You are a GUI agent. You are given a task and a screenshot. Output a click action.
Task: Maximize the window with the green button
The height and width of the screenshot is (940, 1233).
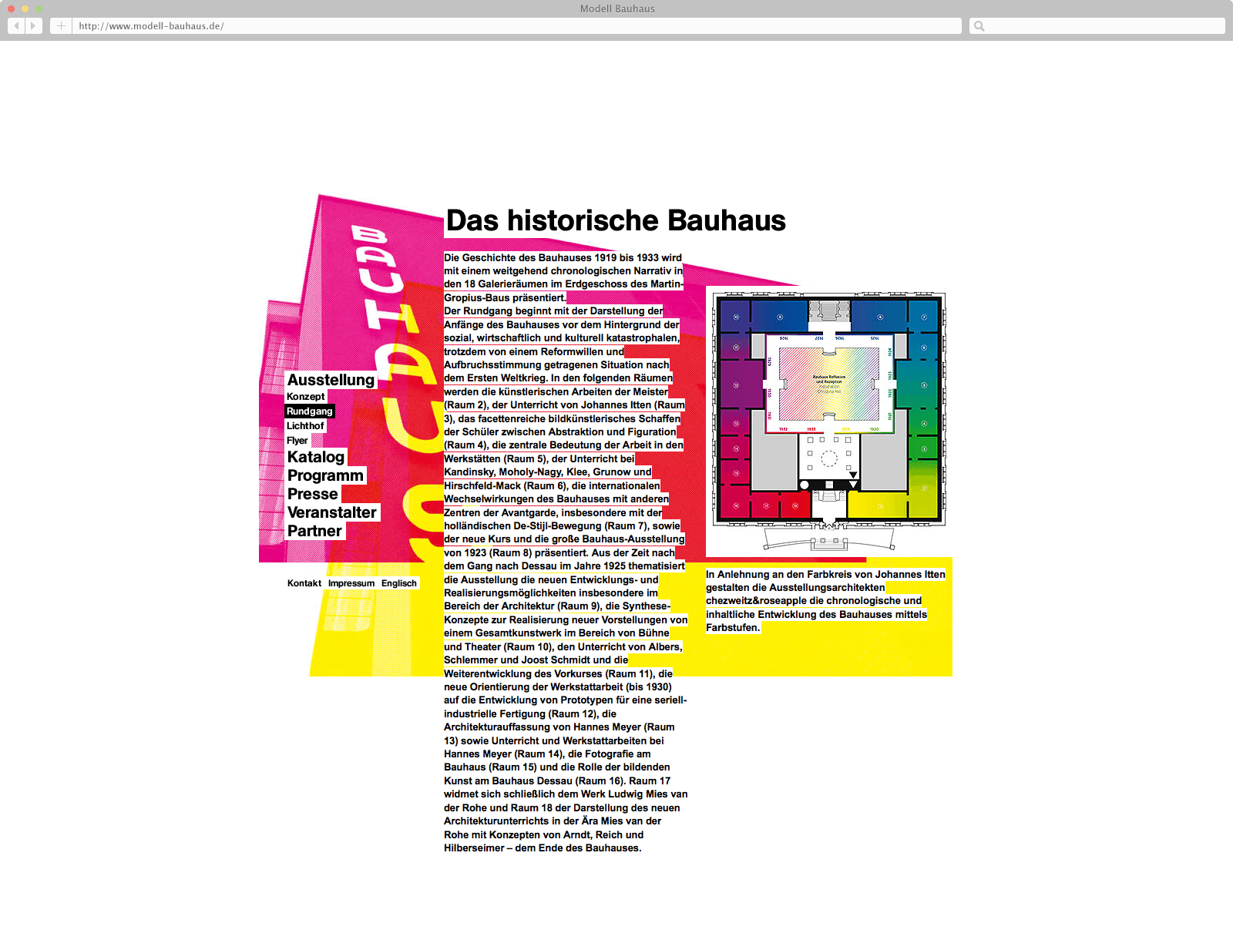pyautogui.click(x=39, y=8)
